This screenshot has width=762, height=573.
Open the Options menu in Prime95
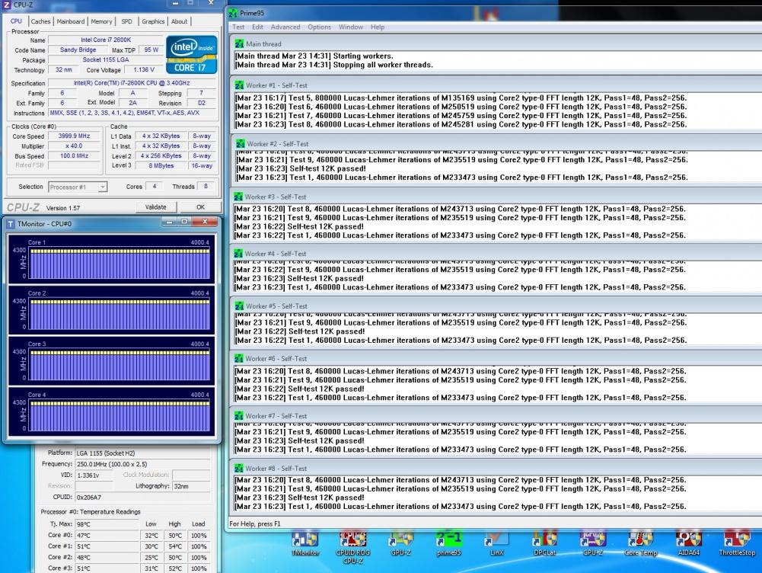(x=319, y=27)
